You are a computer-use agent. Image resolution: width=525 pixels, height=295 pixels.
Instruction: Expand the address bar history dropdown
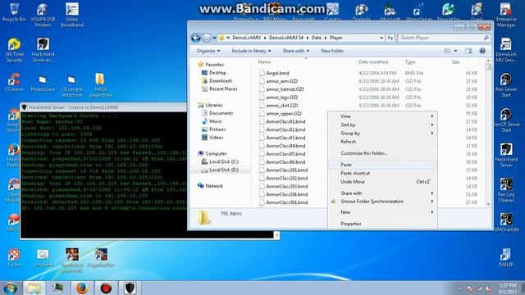pyautogui.click(x=381, y=38)
